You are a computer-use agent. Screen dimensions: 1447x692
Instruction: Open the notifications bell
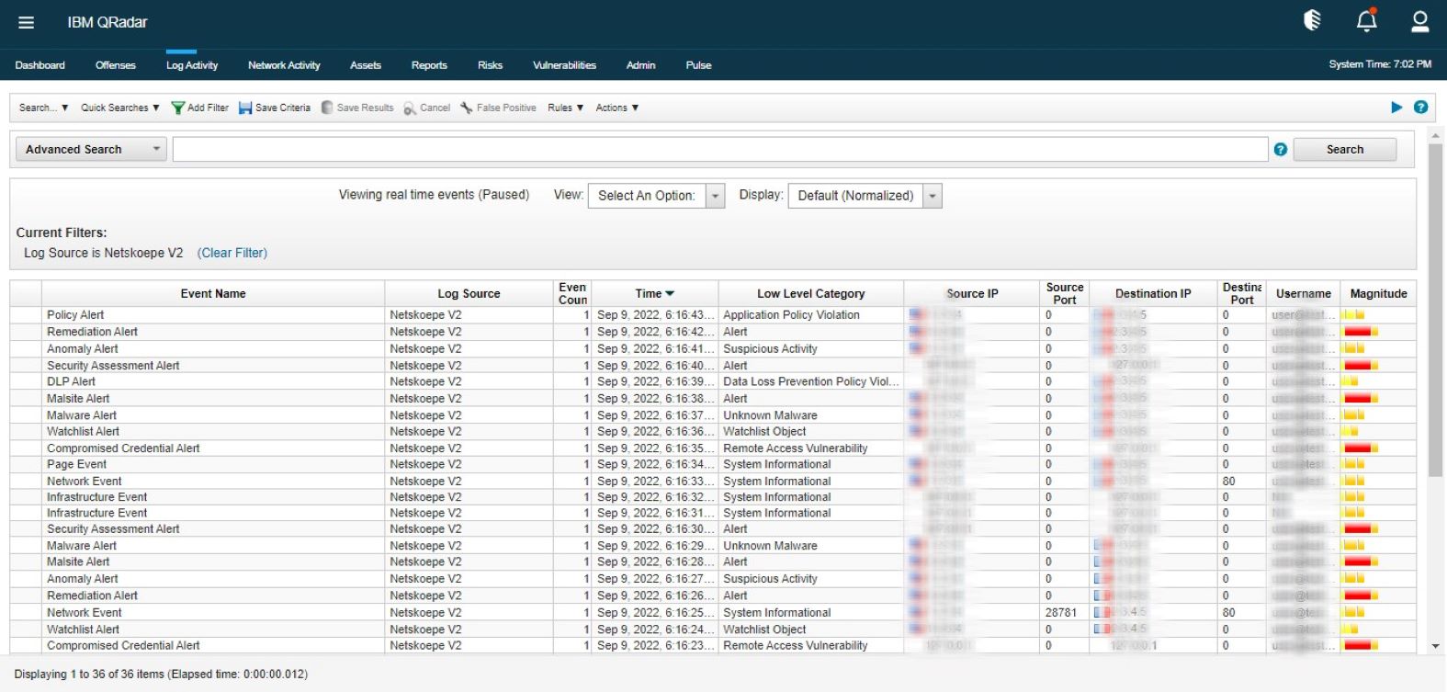point(1367,20)
